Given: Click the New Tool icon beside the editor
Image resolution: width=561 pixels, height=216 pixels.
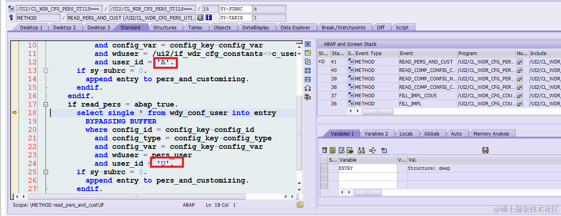Looking at the screenshot, I should tap(308, 53).
